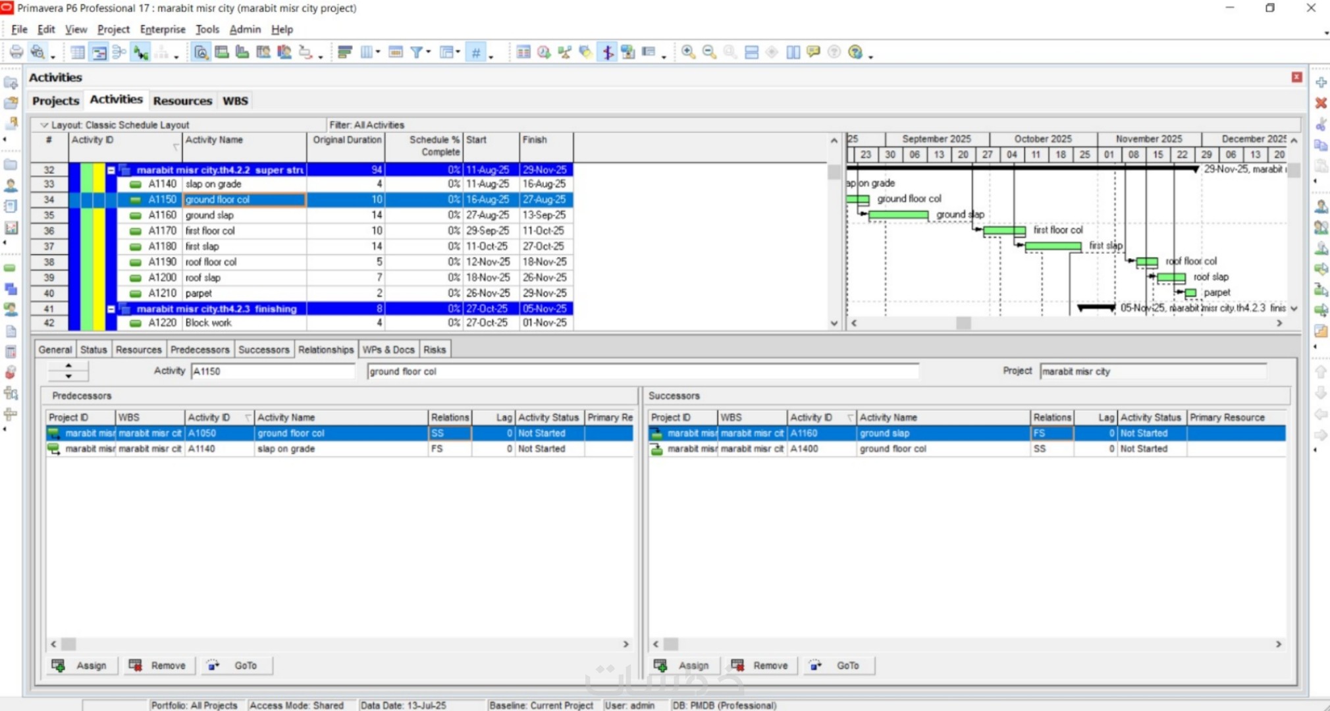Collapse the finishing WBS band
Image resolution: width=1330 pixels, height=711 pixels.
click(111, 309)
